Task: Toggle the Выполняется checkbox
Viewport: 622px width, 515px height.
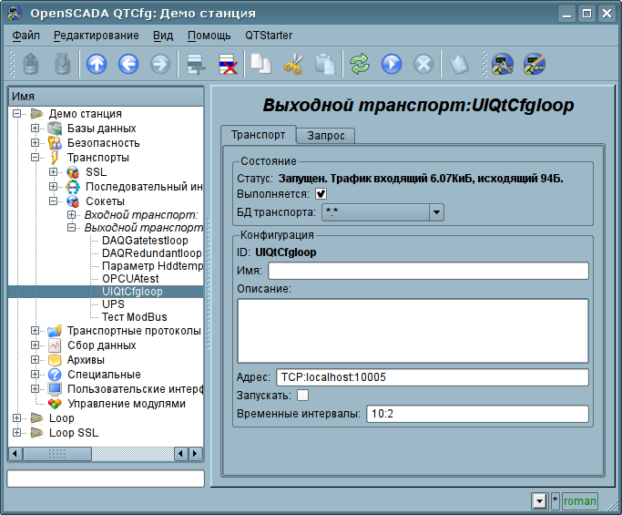Action: (x=321, y=194)
